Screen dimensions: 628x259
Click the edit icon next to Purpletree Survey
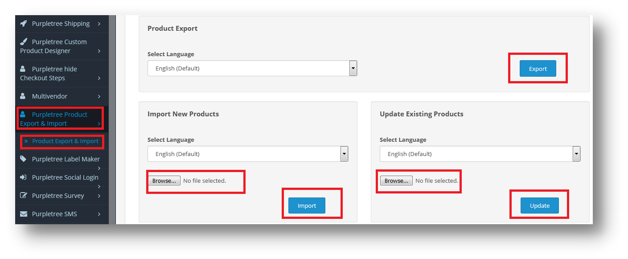pyautogui.click(x=24, y=196)
